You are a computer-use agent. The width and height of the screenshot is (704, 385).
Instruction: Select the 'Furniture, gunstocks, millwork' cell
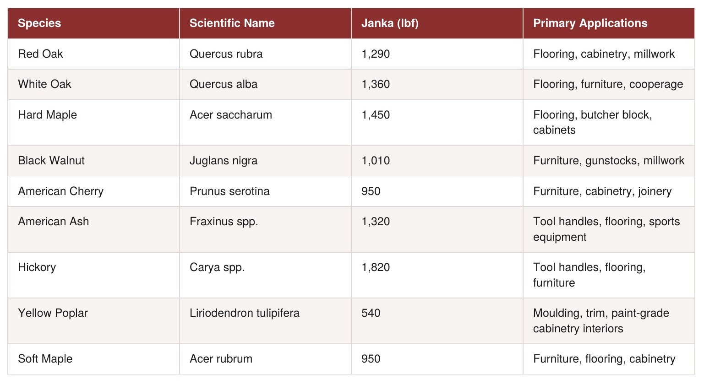point(609,161)
